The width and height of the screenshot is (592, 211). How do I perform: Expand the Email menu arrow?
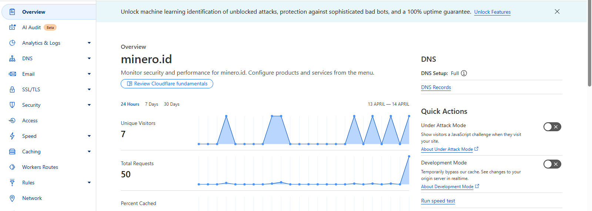coord(89,74)
